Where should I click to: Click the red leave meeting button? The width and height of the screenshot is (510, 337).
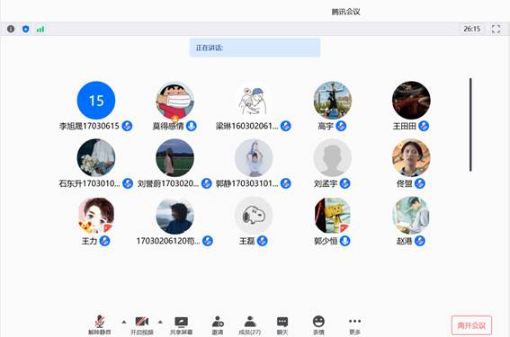tap(471, 325)
